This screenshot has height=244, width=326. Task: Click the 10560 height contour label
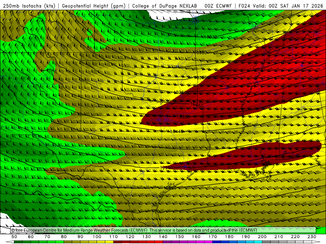pos(167,167)
